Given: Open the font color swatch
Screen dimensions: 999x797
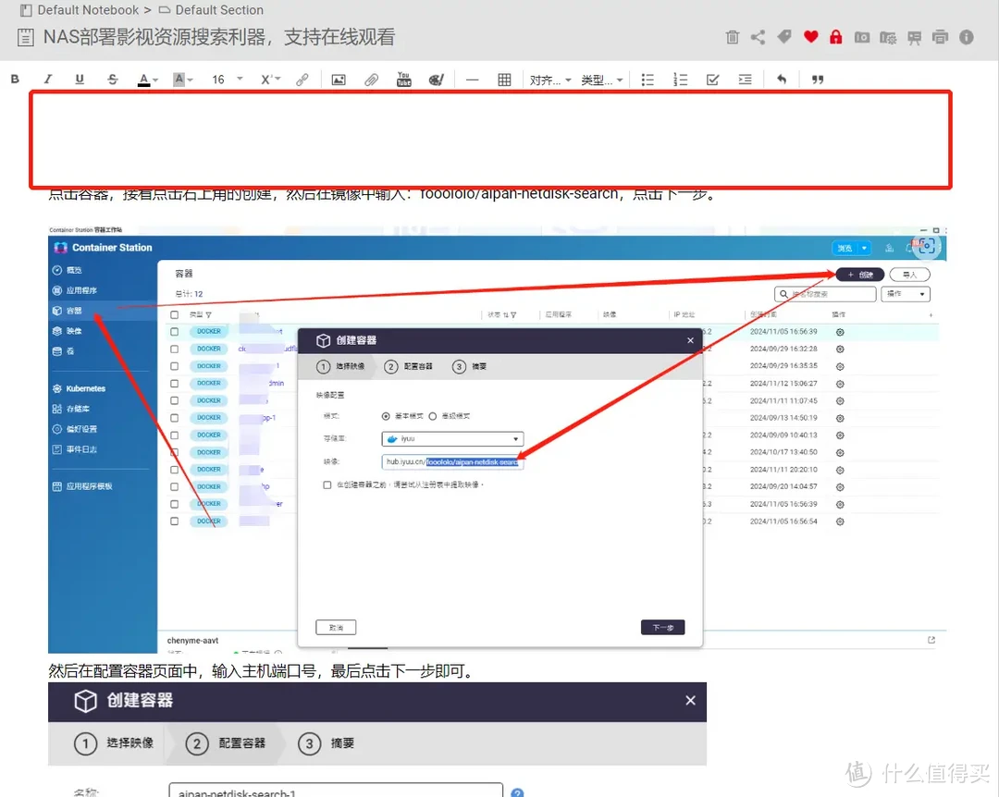Looking at the screenshot, I should point(145,79).
